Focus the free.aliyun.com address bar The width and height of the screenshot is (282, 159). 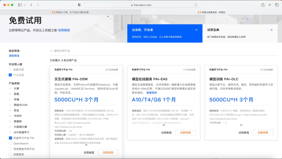pyautogui.click(x=141, y=5)
